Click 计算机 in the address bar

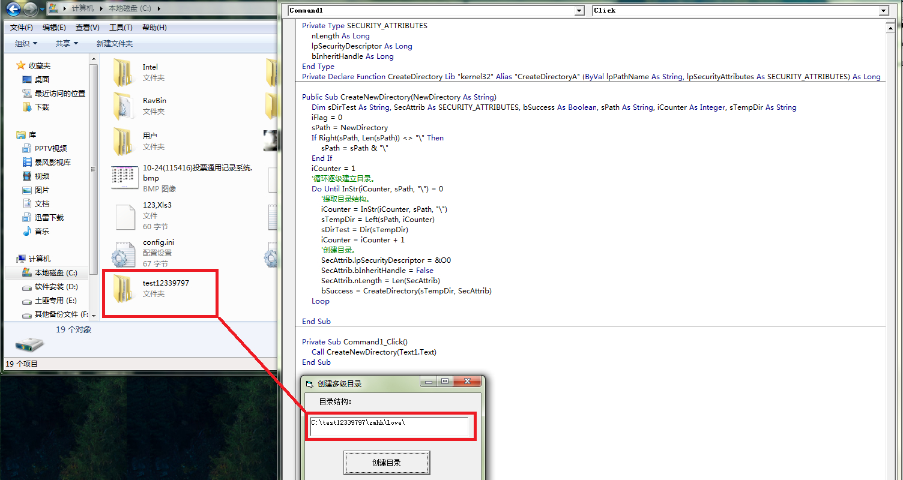coord(82,9)
